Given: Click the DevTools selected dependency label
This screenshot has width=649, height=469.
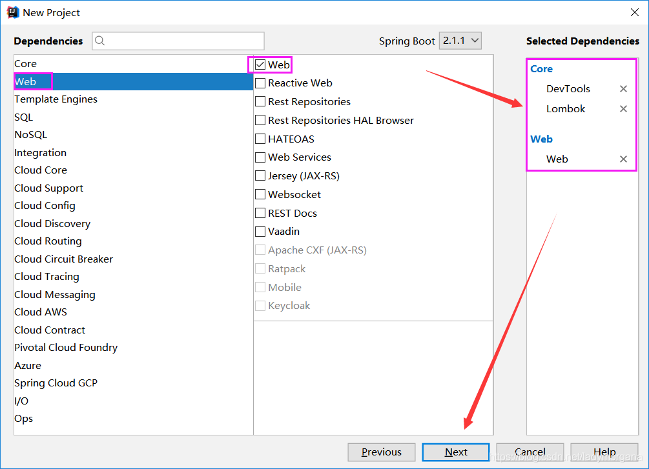Looking at the screenshot, I should [x=568, y=89].
